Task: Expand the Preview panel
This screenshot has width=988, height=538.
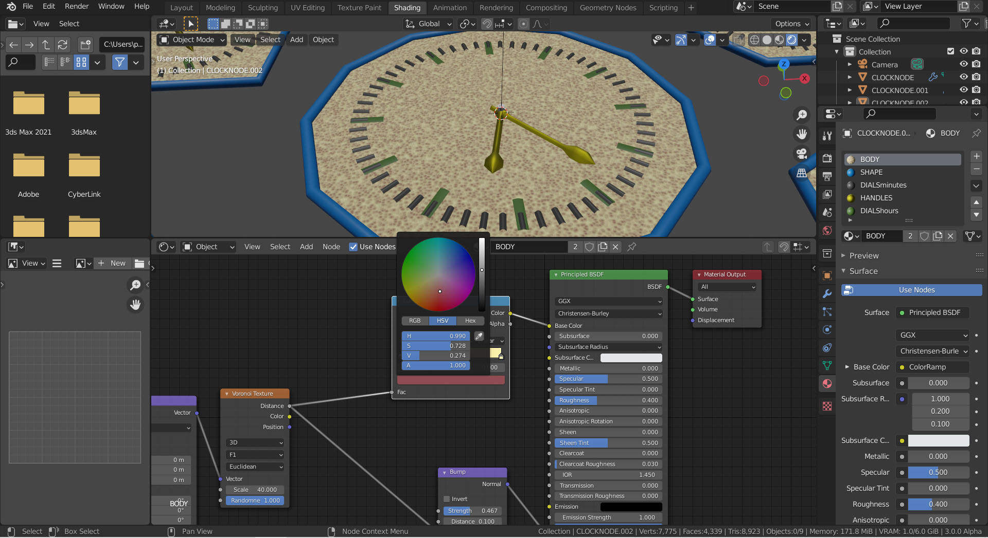Action: [864, 255]
